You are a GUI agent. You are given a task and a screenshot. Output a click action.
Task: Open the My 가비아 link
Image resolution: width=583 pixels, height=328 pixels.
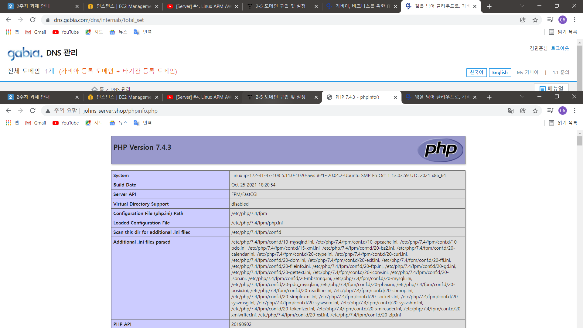[x=527, y=73]
